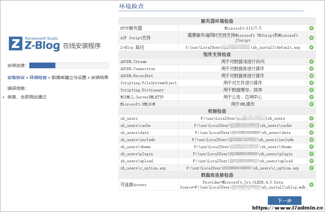Click the zb_users\include label cell

coord(148,139)
